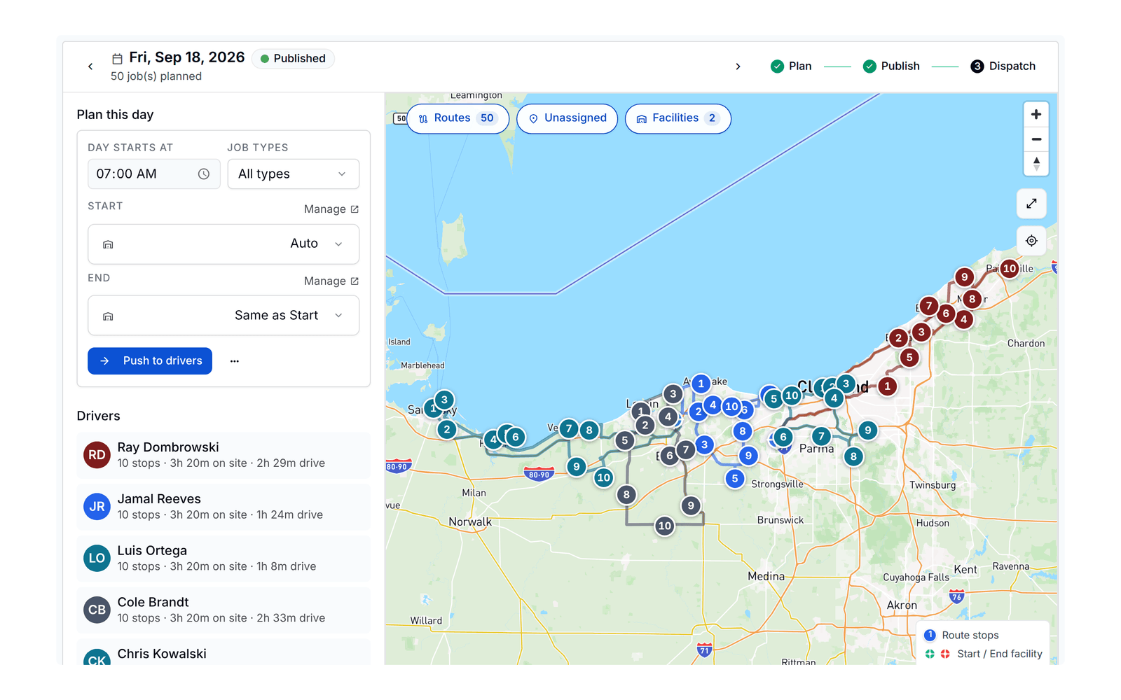Viewport: 1121px width, 700px height.
Task: Click the Published status badge
Action: coord(293,59)
